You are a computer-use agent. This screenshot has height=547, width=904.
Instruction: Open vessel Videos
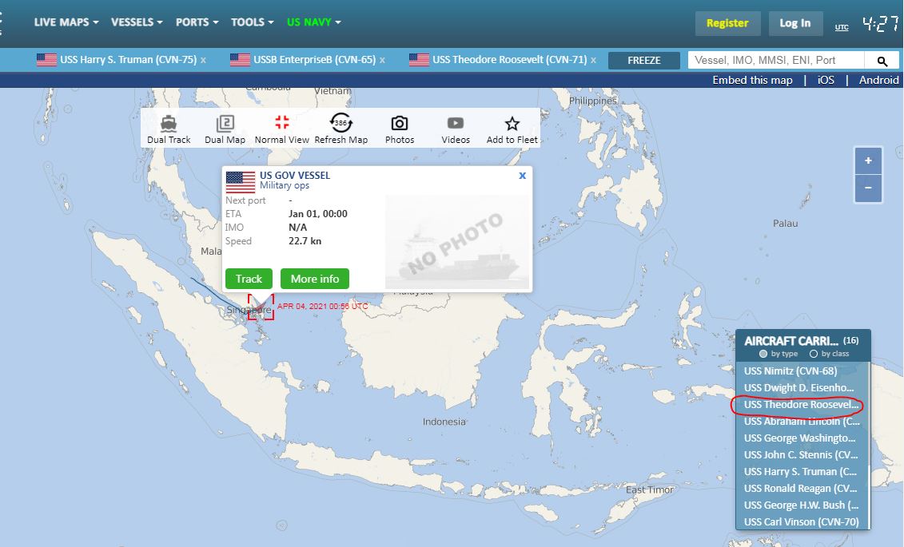click(456, 129)
